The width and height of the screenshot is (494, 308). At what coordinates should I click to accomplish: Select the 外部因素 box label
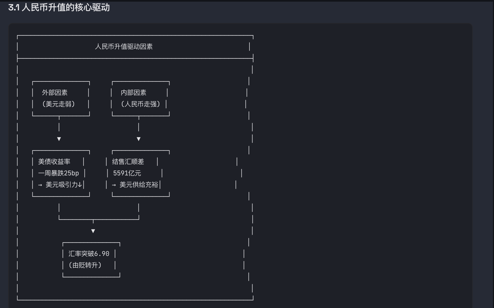[x=55, y=93]
